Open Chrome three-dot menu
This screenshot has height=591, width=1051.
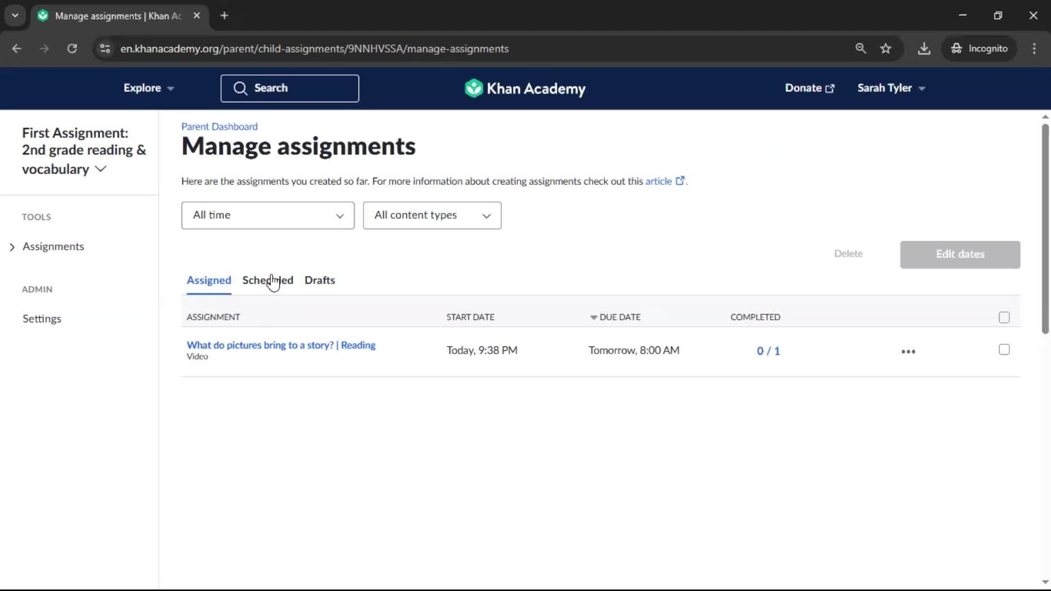1034,49
